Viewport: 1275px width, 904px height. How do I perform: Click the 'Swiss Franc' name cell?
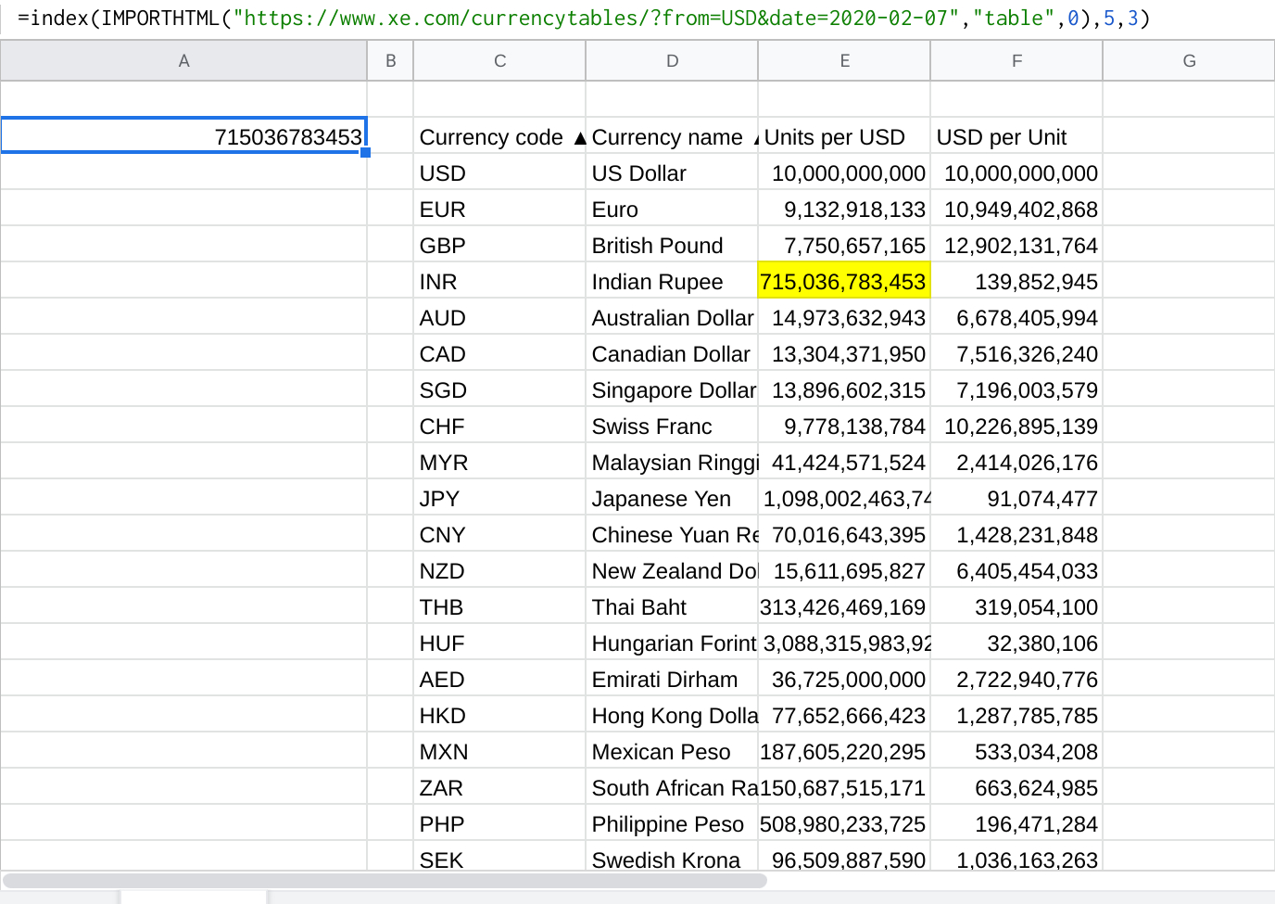[x=672, y=425]
